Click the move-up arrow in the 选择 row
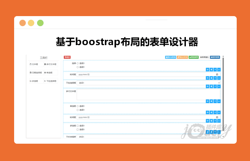250x161 pixels. (215, 70)
